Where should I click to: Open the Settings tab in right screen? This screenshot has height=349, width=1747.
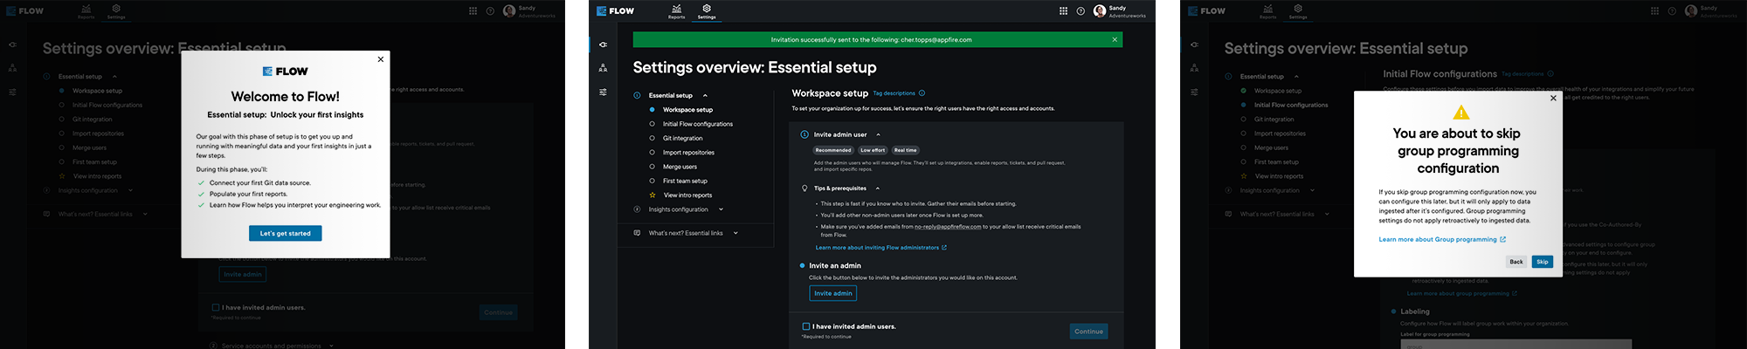[x=1298, y=11]
